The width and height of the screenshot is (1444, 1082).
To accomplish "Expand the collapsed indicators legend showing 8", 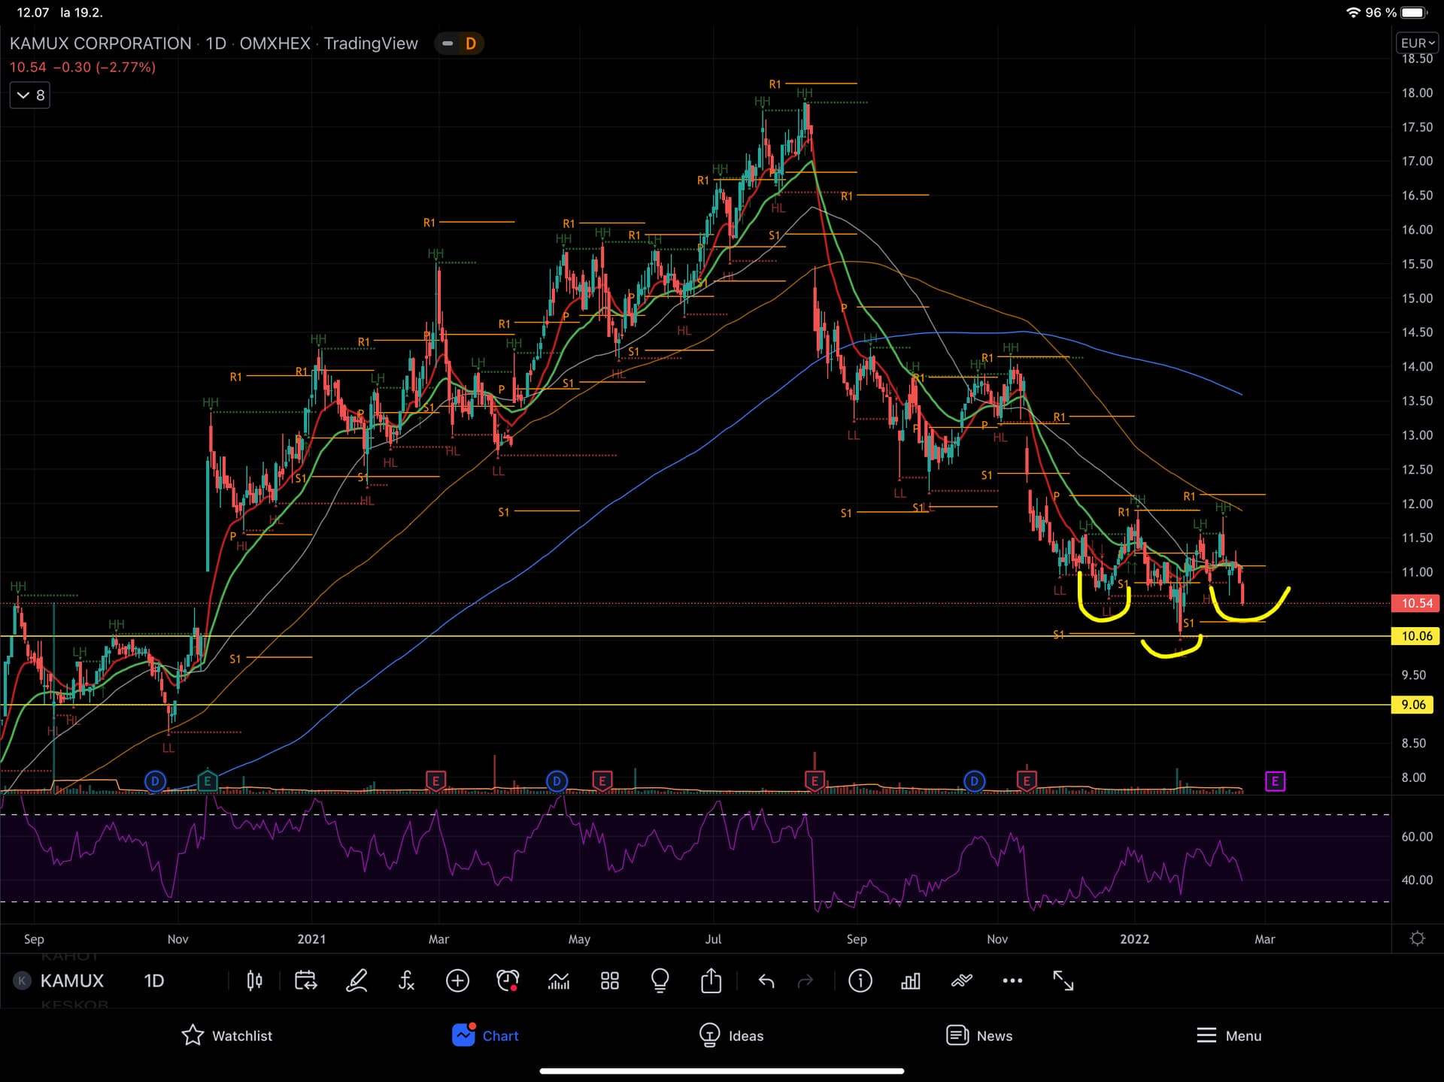I will point(30,95).
